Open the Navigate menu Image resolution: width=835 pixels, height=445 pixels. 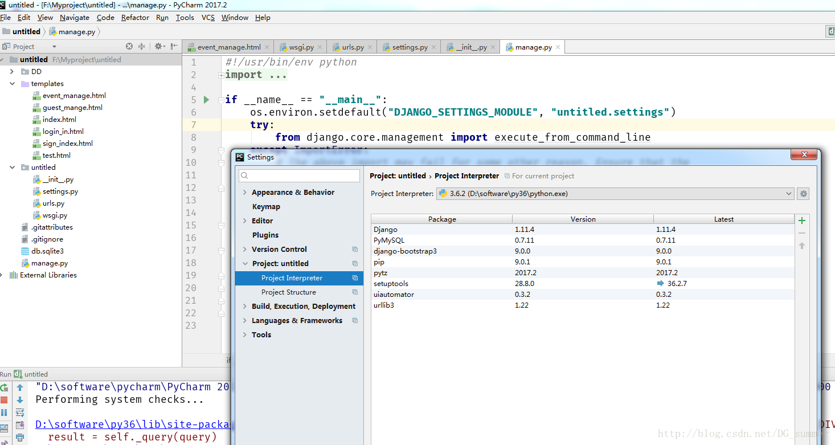point(74,18)
